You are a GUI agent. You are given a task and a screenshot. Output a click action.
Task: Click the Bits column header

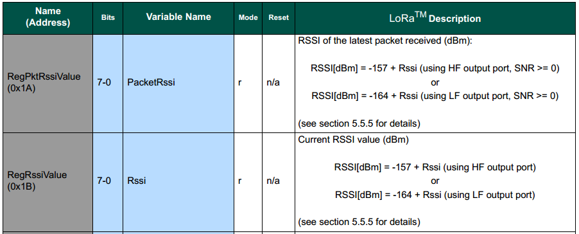pyautogui.click(x=108, y=18)
